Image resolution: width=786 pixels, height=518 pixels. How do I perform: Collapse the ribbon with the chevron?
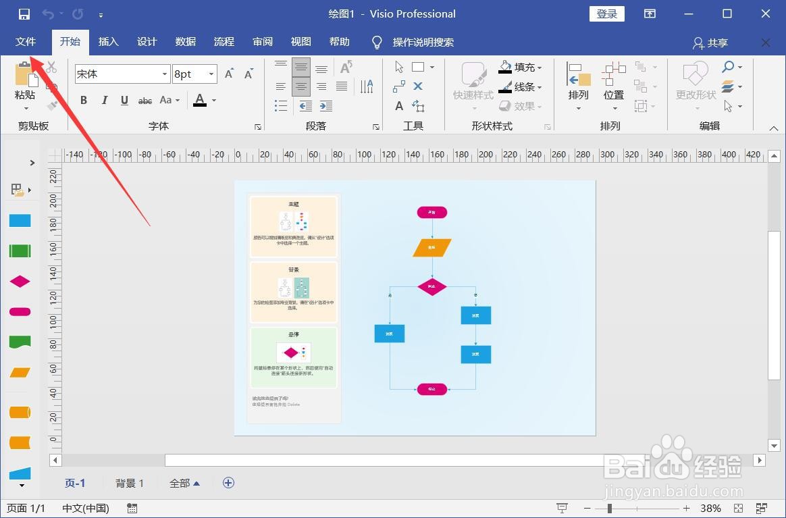click(x=773, y=128)
